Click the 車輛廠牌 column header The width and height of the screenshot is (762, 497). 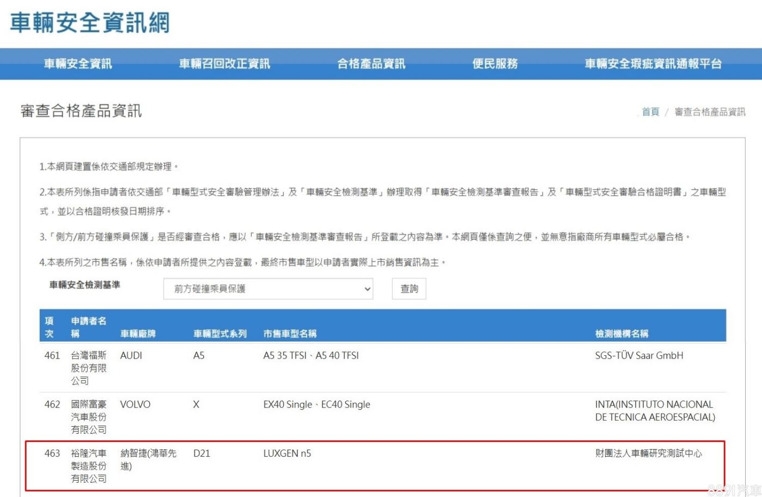tap(138, 334)
